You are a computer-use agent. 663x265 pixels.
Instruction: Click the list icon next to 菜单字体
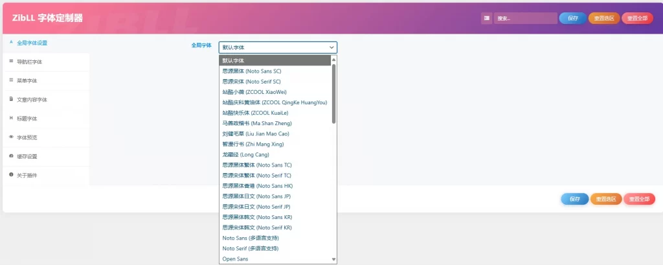(11, 80)
